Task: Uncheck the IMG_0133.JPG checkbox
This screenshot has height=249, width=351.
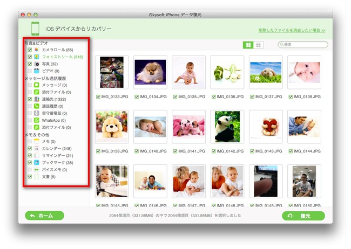Action: point(98,96)
